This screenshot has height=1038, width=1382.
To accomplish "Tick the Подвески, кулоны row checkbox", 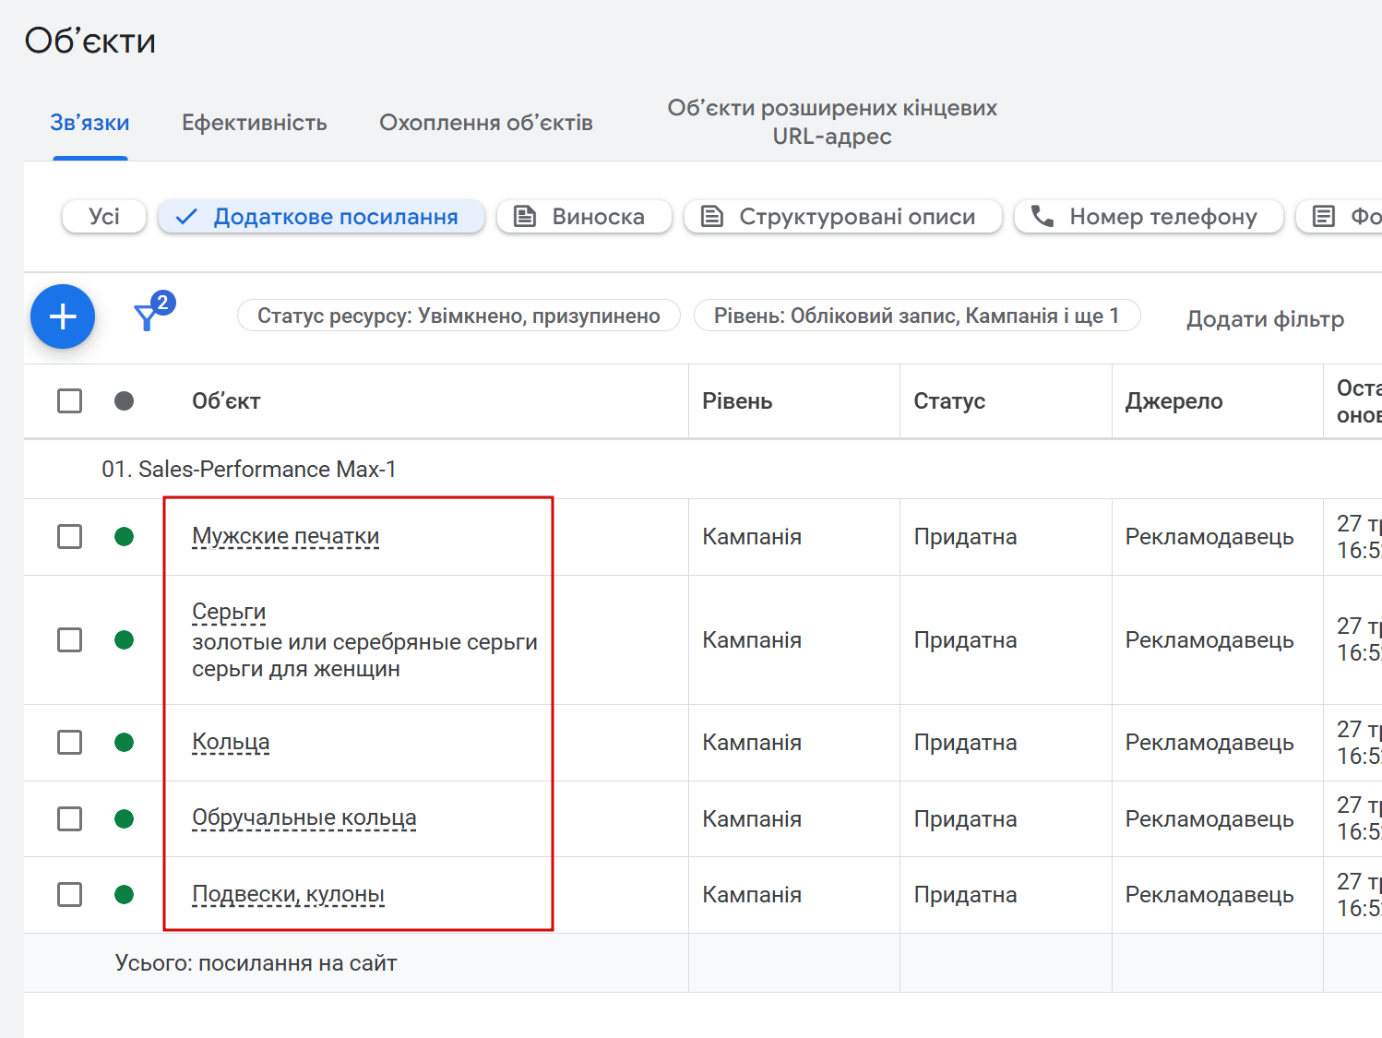I will [x=70, y=894].
